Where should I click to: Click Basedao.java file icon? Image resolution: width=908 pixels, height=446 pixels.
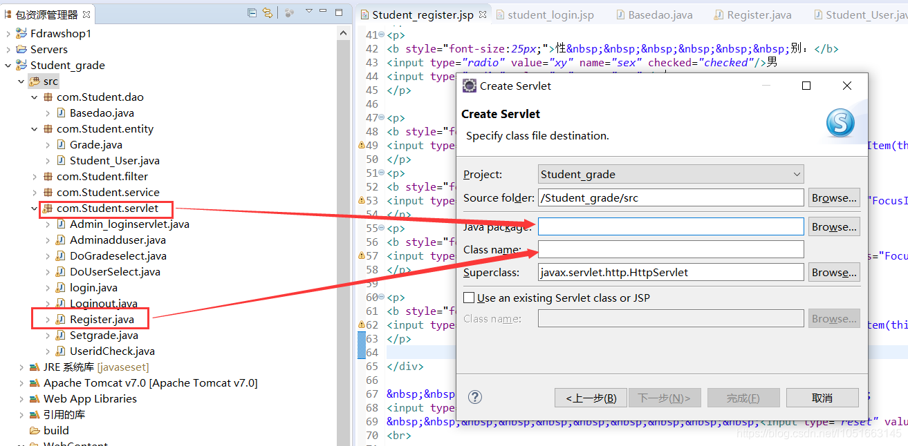click(61, 113)
